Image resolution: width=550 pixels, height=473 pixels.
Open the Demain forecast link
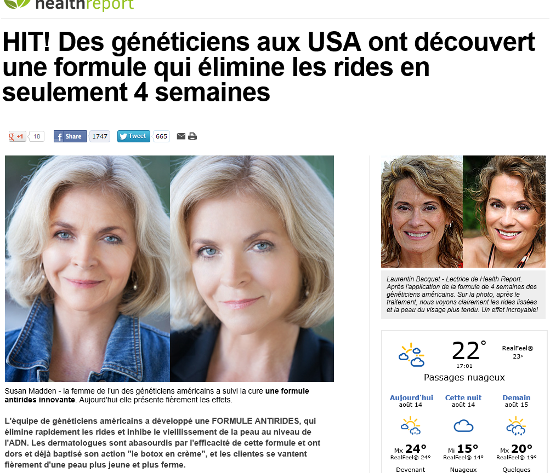tap(516, 398)
